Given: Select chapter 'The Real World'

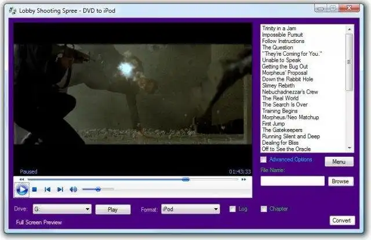Looking at the screenshot, I should (281, 98).
